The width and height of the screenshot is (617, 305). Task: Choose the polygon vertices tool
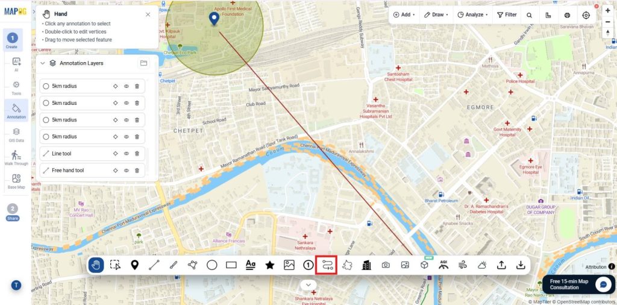192,265
